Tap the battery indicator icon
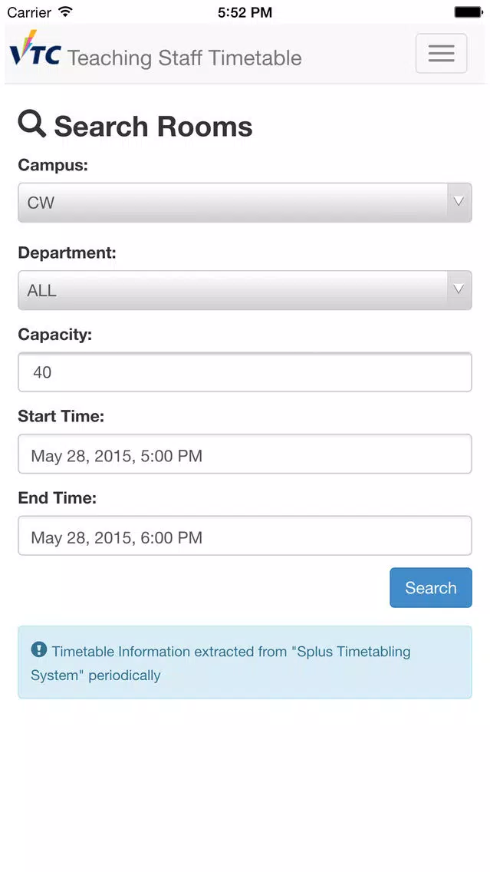 point(469,12)
